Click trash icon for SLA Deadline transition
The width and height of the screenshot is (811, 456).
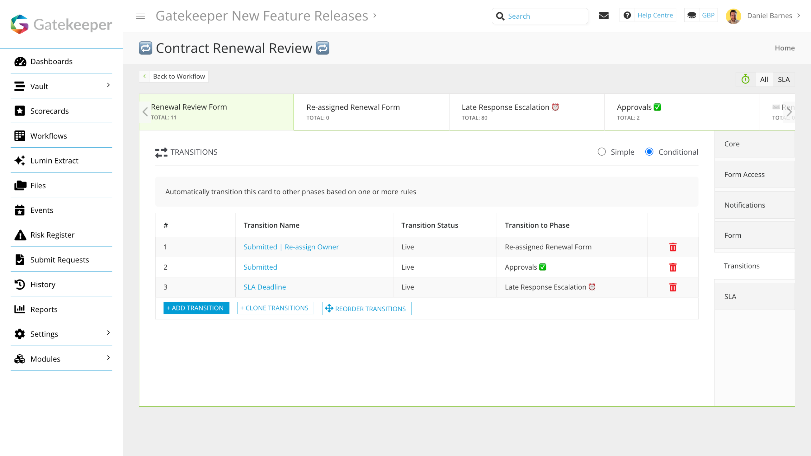click(673, 287)
